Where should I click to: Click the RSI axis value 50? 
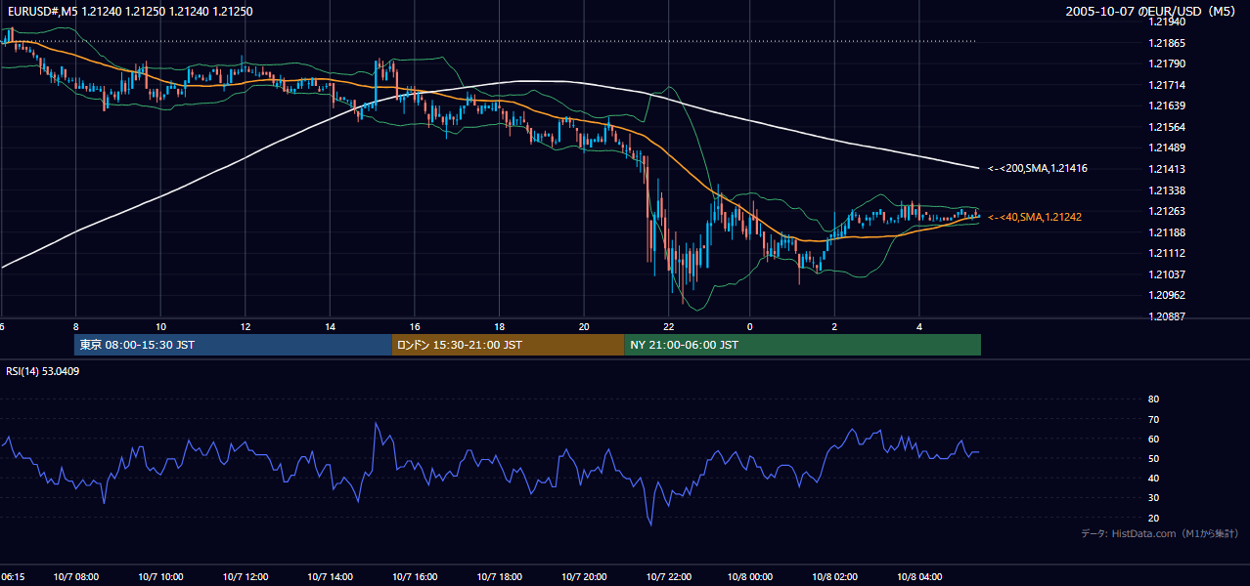(1153, 458)
